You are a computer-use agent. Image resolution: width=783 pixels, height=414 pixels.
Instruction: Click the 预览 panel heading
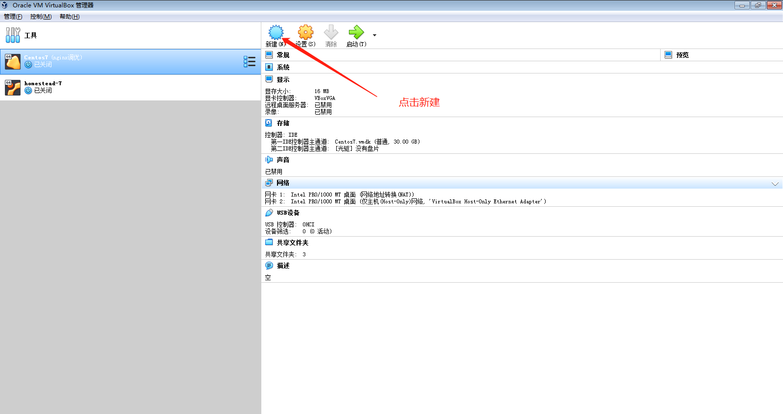coord(682,55)
